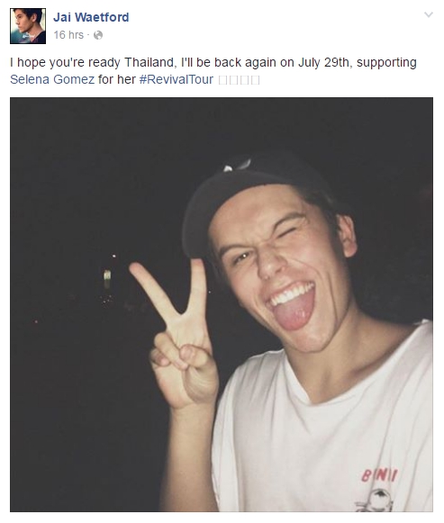Click the unrendered emoji boxes after the hashtag
The image size is (444, 523).
239,80
